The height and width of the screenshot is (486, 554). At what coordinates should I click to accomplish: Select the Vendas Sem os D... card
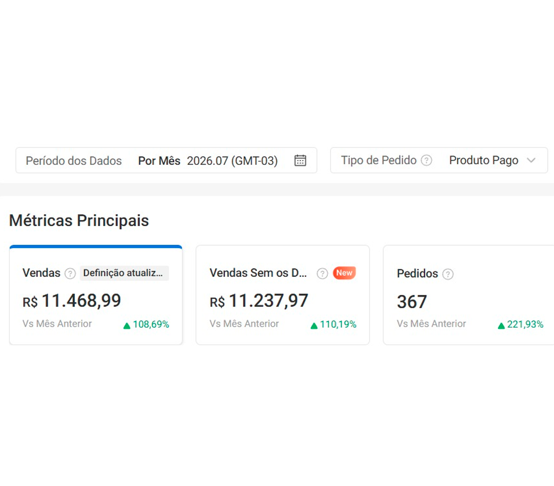coord(283,295)
